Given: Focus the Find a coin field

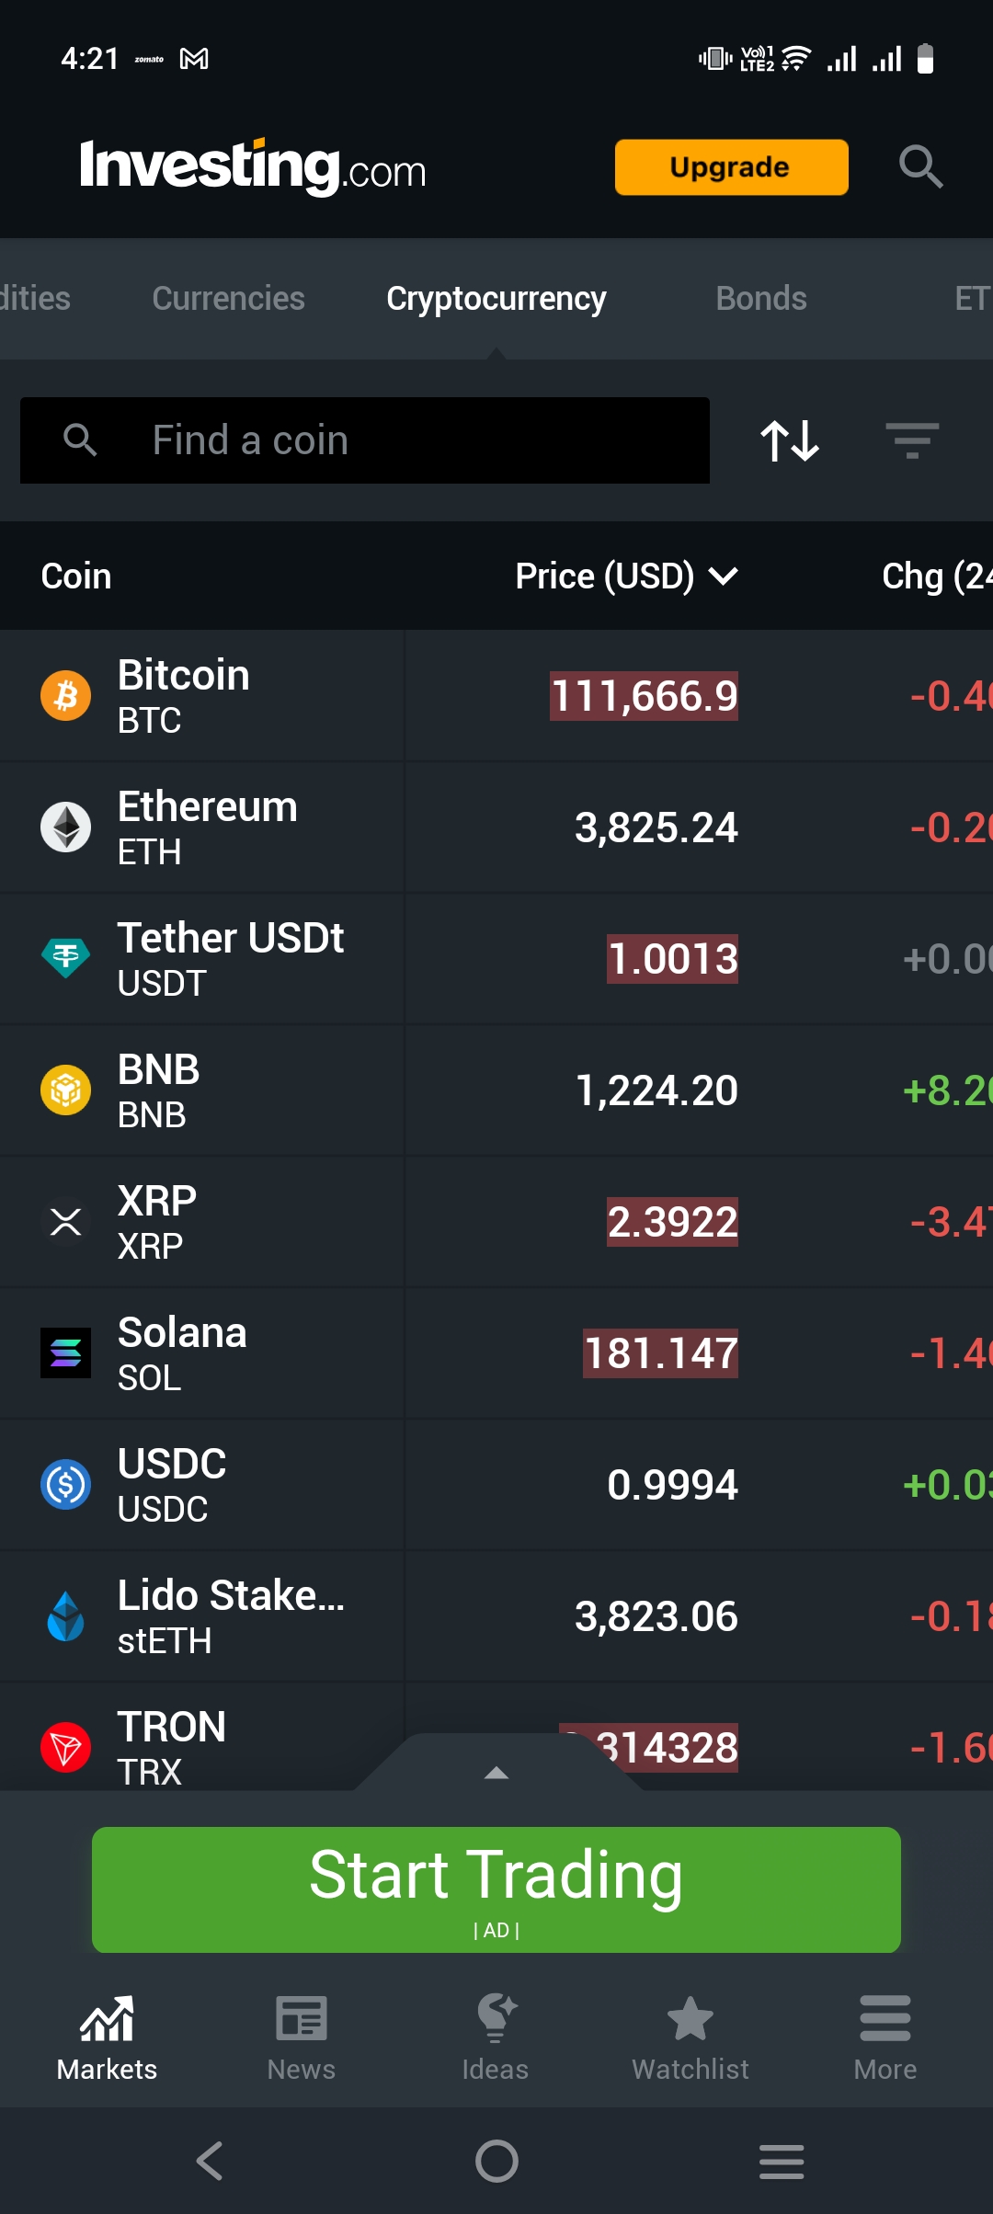Looking at the screenshot, I should click(386, 440).
